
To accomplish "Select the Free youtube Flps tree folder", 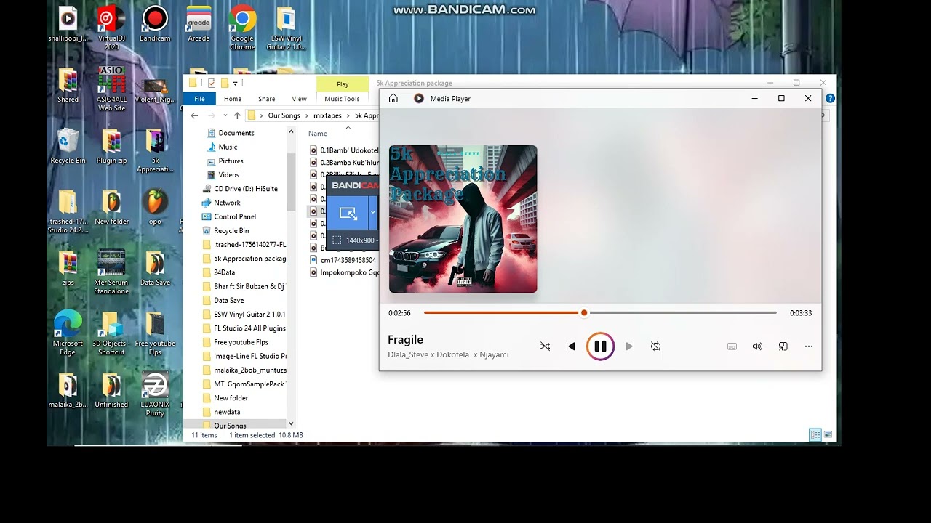I will [x=241, y=342].
